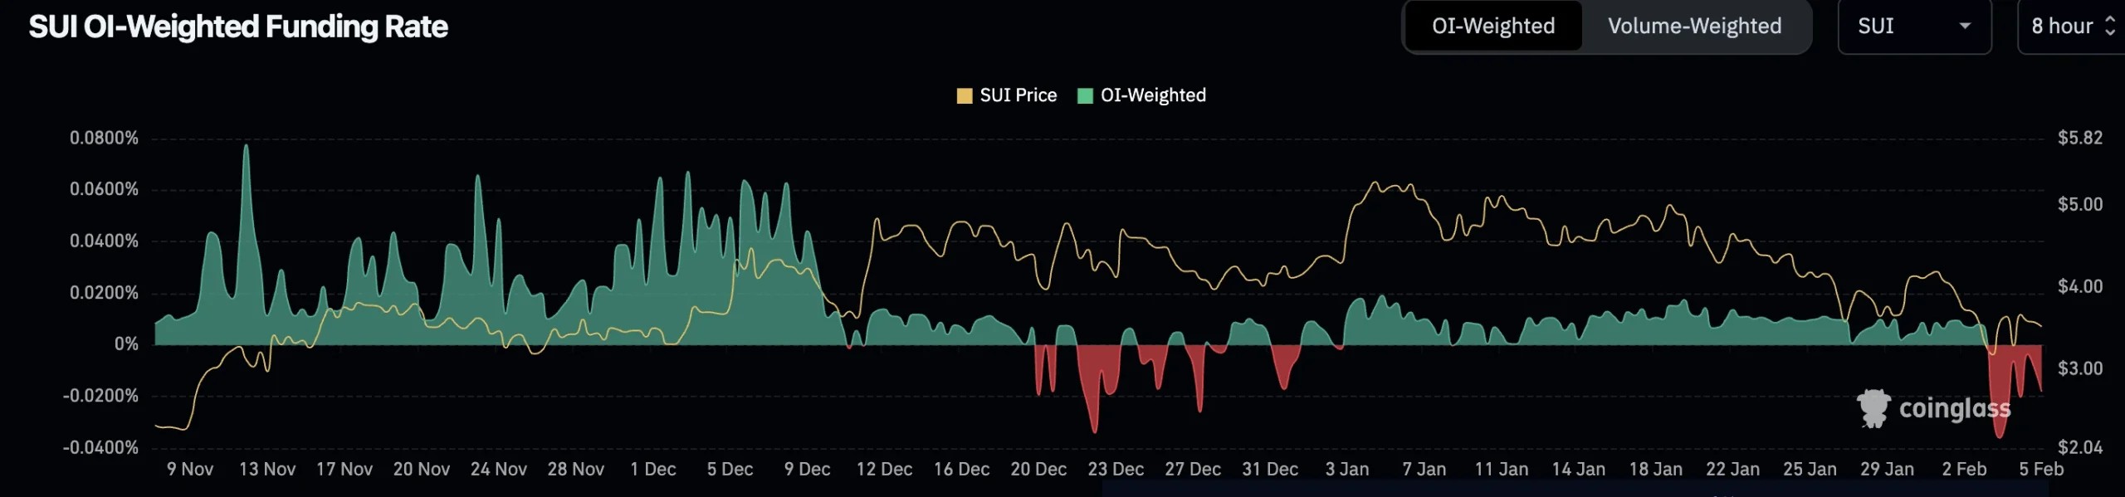The image size is (2125, 497).
Task: Click the 31 Dec date label
Action: coord(1271,470)
